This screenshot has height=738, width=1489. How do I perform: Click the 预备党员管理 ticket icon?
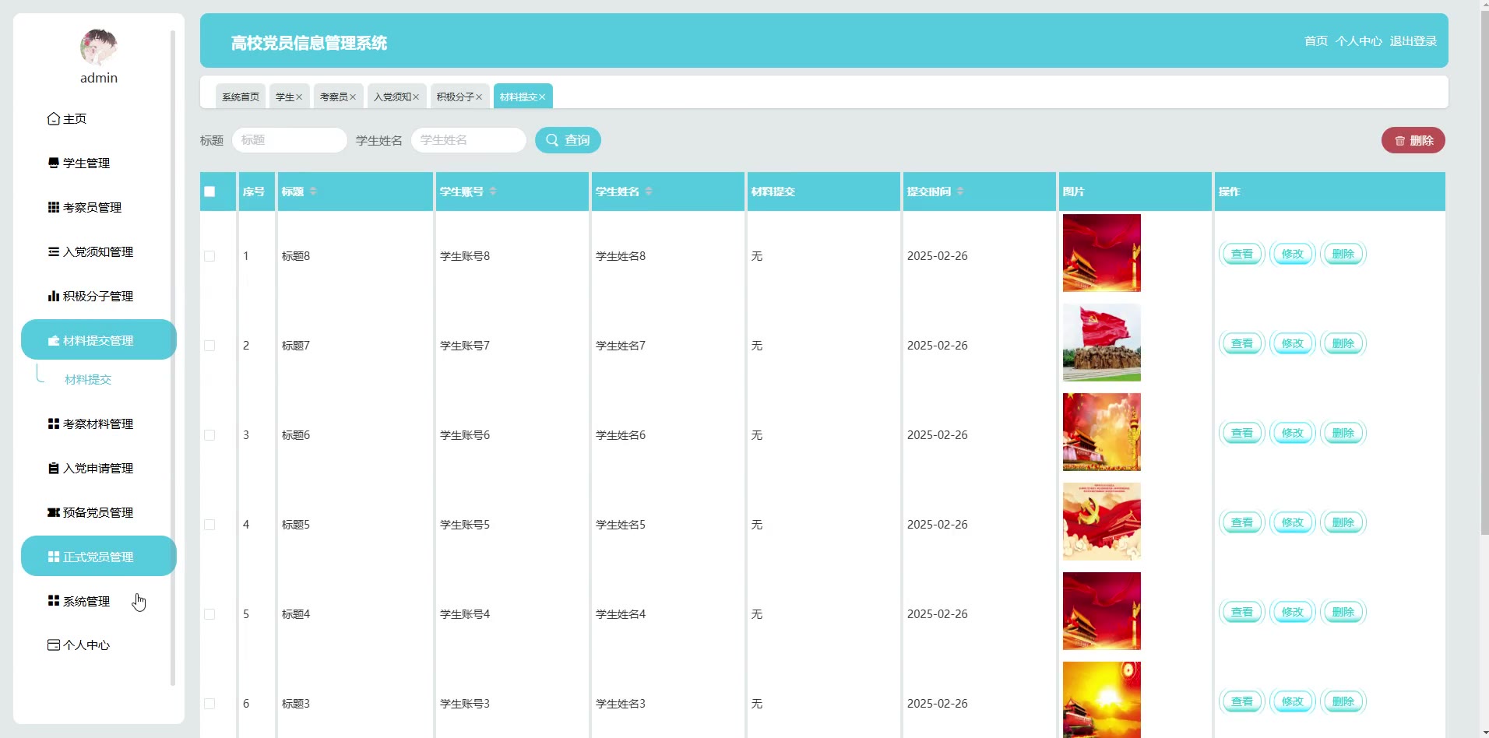pyautogui.click(x=54, y=513)
